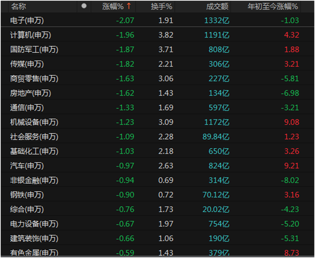315x258 pixels.
Task: Click the 227亿 turnover value
Action: (x=219, y=79)
